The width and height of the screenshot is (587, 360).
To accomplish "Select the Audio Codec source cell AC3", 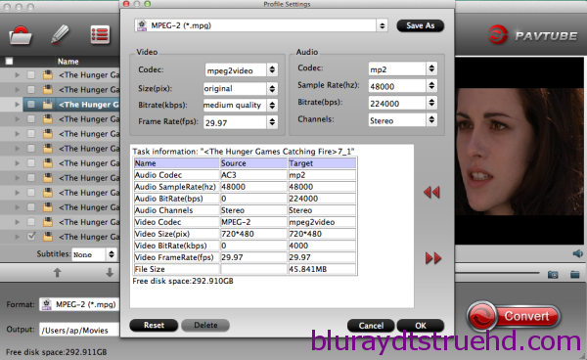I will point(253,175).
